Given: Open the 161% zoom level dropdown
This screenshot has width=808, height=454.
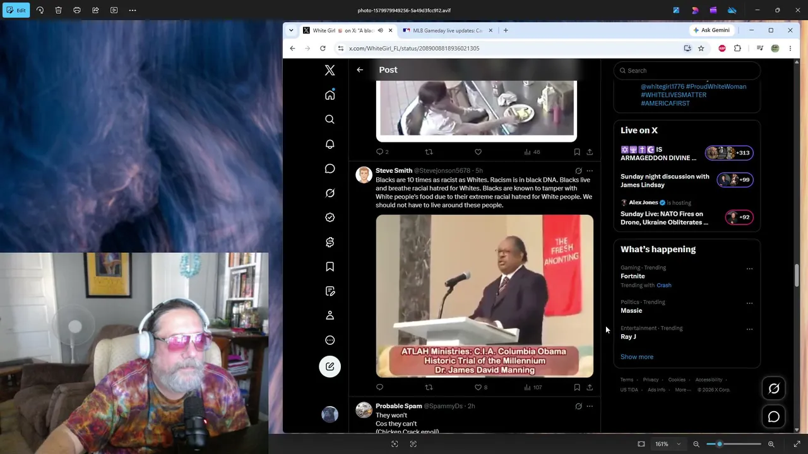Looking at the screenshot, I should pos(668,444).
